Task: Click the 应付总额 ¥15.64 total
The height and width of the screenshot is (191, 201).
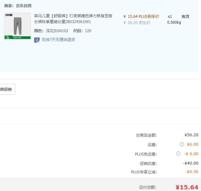Action: (187, 187)
